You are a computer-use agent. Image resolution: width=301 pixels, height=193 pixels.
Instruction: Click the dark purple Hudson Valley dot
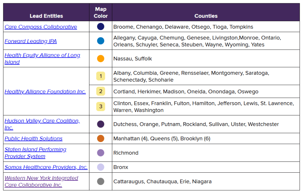point(101,124)
